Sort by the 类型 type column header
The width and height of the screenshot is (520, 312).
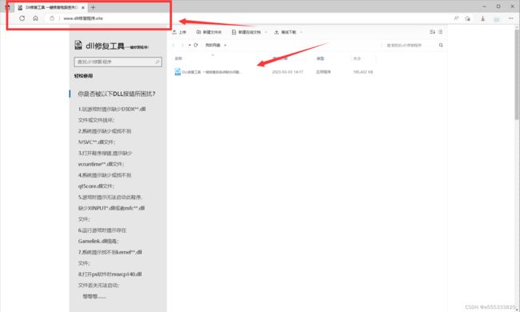pos(320,58)
